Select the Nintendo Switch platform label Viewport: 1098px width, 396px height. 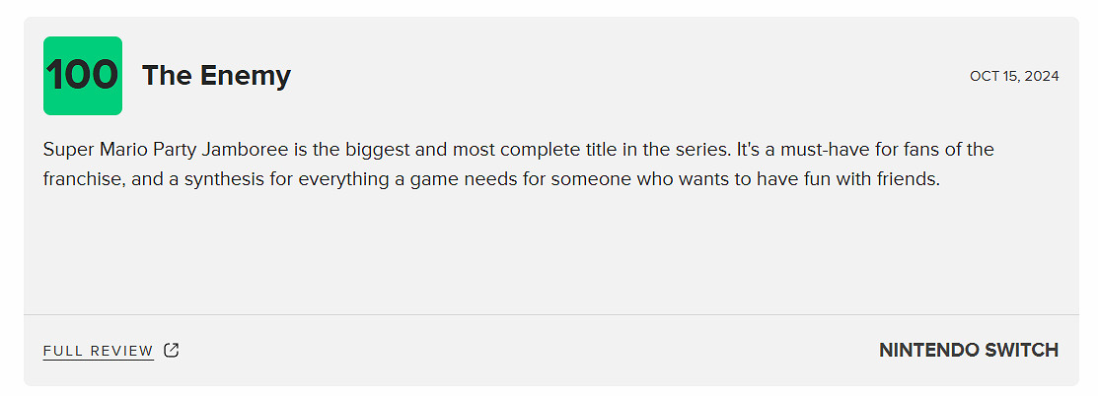click(x=968, y=350)
